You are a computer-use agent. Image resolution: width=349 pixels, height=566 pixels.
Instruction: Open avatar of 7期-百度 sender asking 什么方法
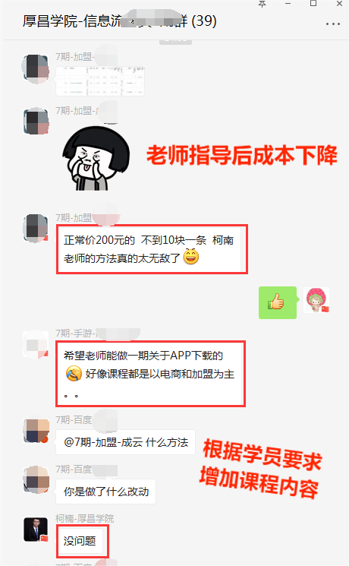point(36,431)
